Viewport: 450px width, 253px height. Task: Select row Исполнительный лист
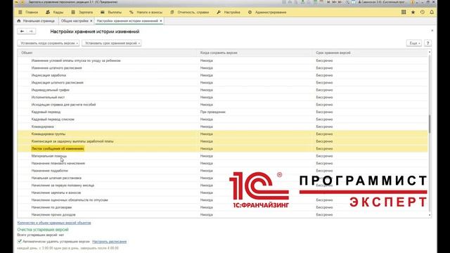222,97
